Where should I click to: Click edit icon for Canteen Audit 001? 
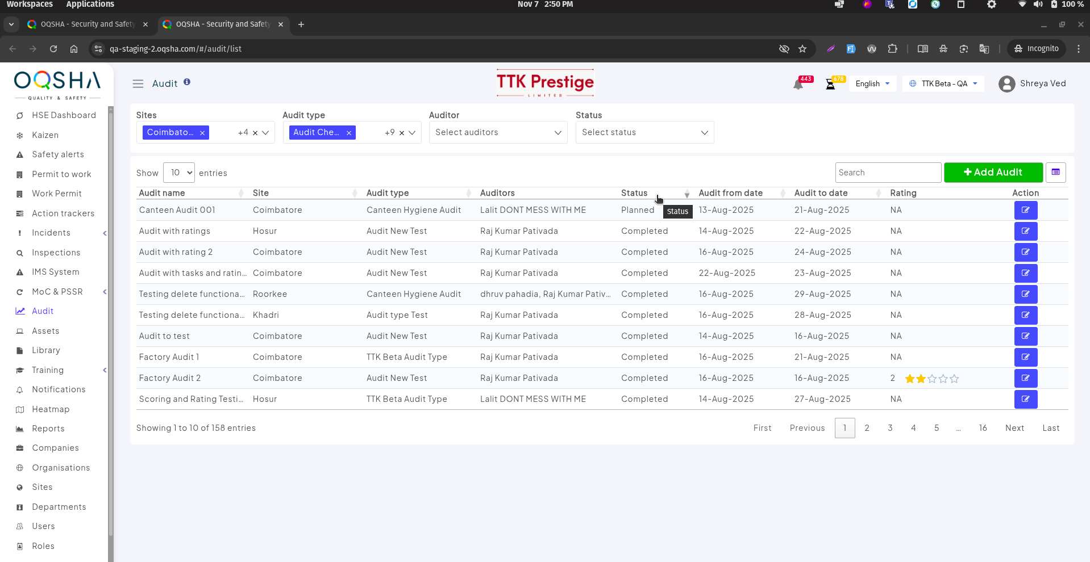pos(1025,210)
